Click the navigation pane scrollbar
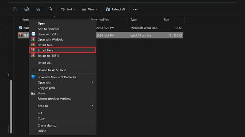 11,107
